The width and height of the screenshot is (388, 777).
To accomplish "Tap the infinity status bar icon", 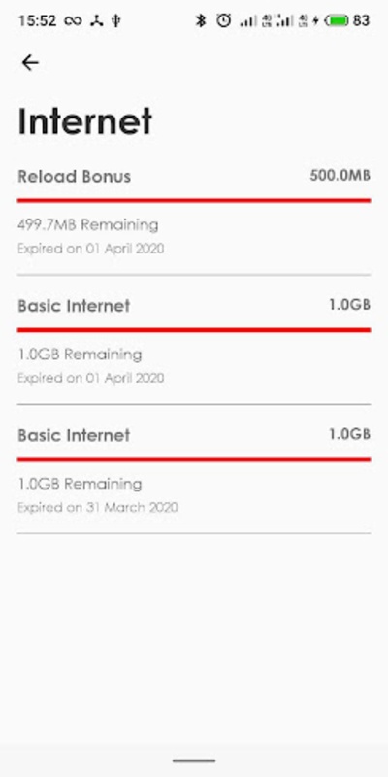I will (74, 20).
